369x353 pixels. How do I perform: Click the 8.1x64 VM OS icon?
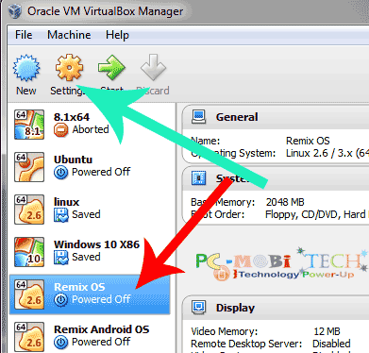tap(29, 125)
